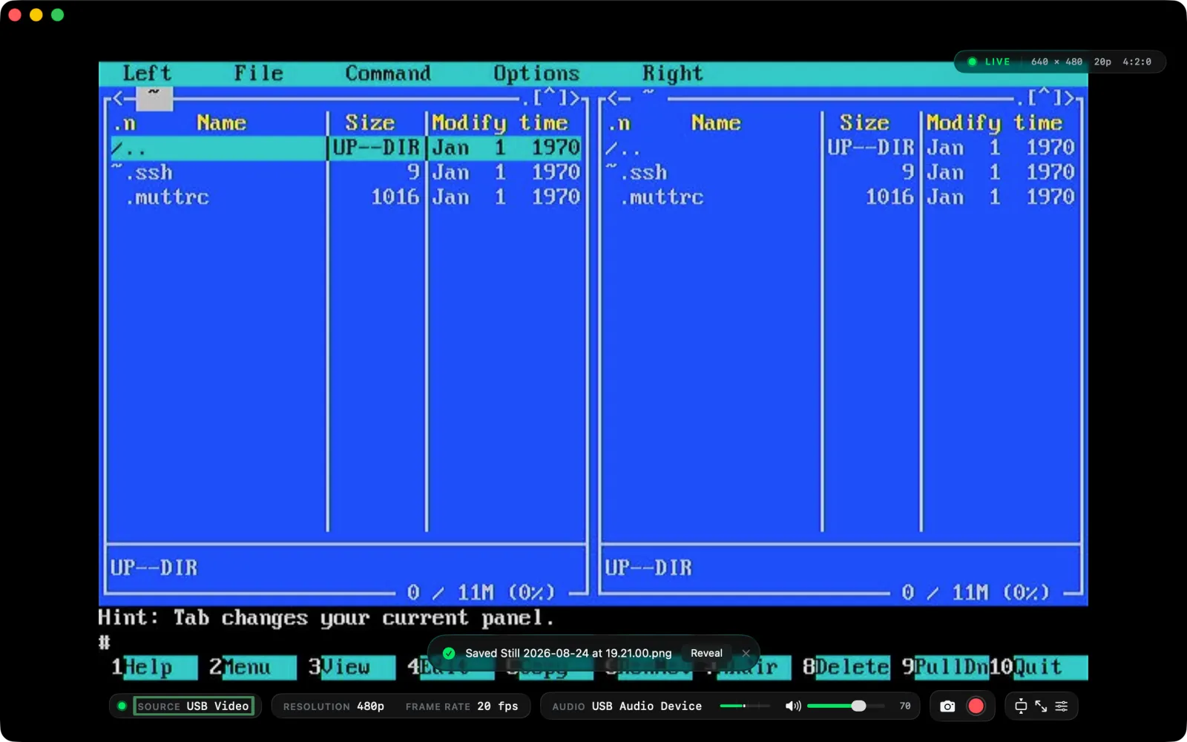Open the Right menu

coord(672,73)
